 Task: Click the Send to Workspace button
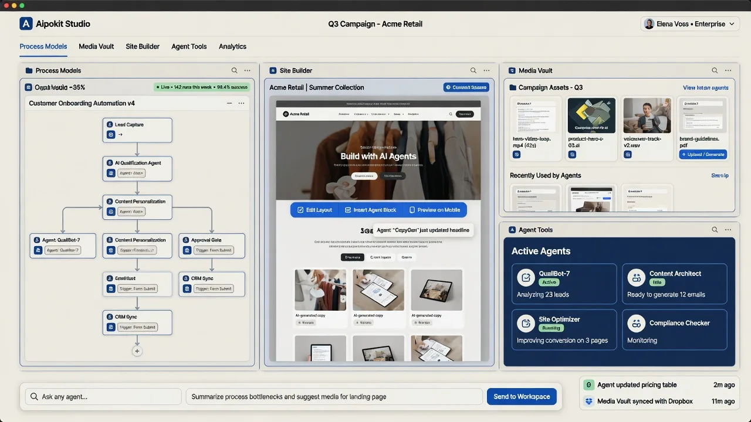(x=522, y=397)
